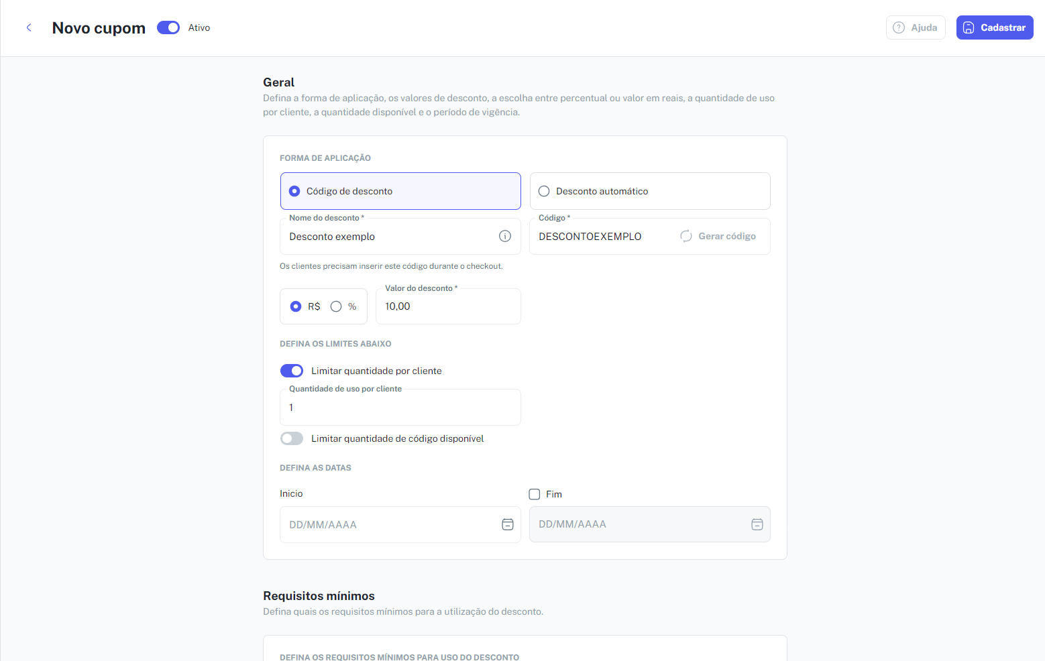The height and width of the screenshot is (661, 1045).
Task: Click the DEFINA OS LIMITES ABAIXO label
Action: point(335,344)
